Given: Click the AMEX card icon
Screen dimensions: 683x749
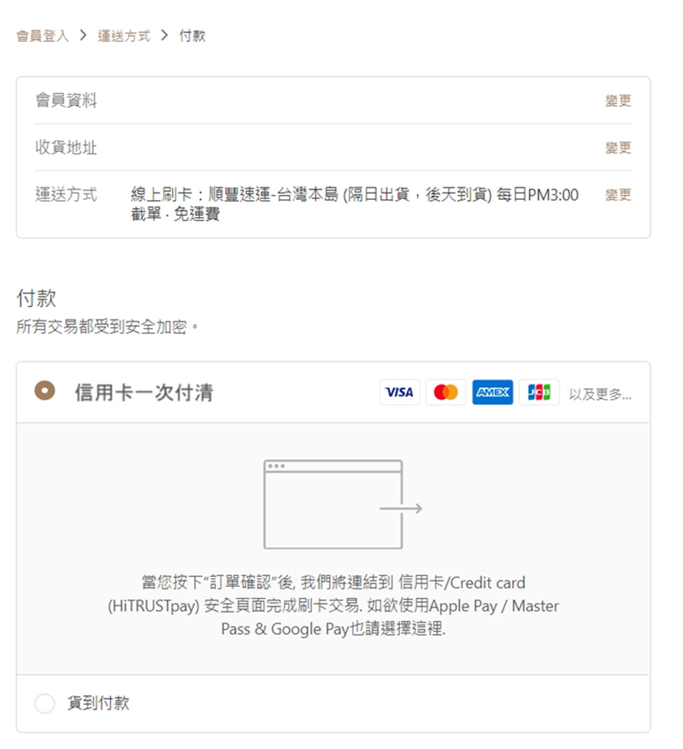Looking at the screenshot, I should [493, 392].
